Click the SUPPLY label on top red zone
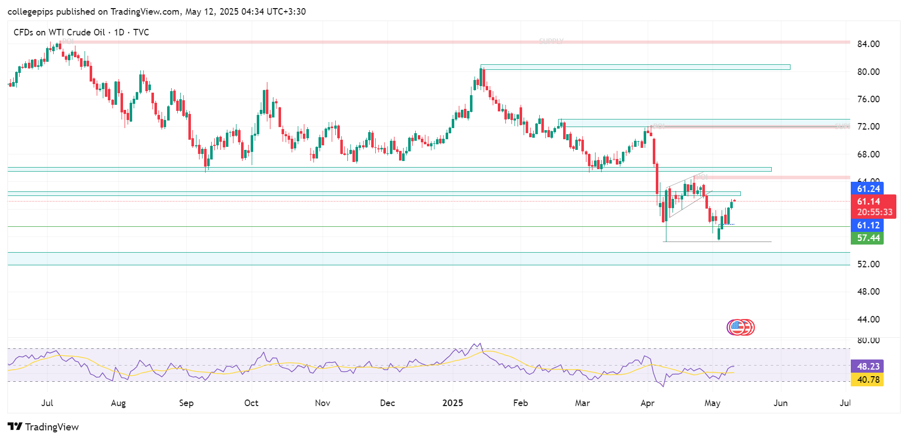 pyautogui.click(x=551, y=41)
